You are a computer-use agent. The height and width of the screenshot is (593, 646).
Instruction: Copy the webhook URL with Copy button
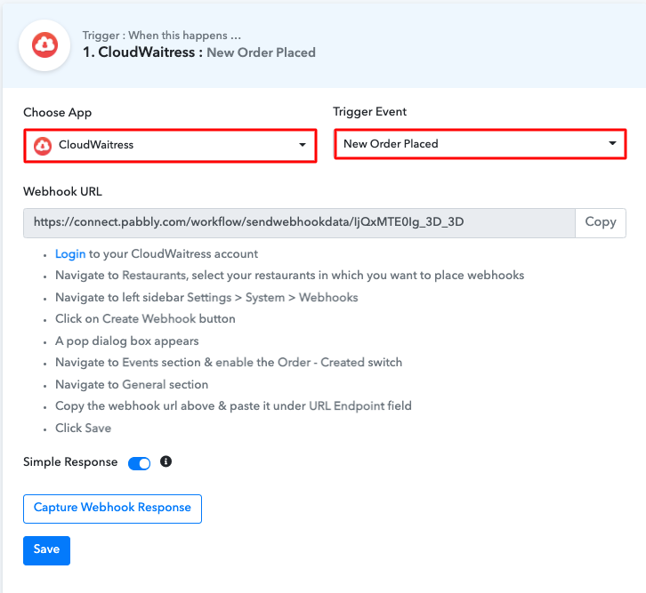(x=601, y=222)
